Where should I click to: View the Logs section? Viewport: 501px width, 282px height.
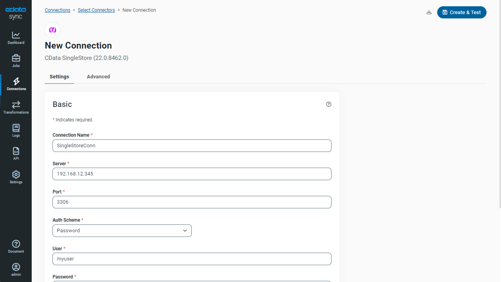16,131
